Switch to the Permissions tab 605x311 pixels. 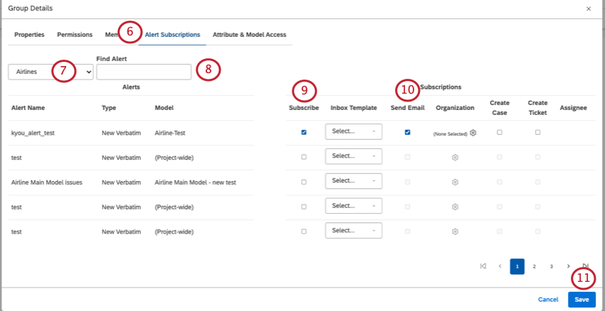[75, 34]
